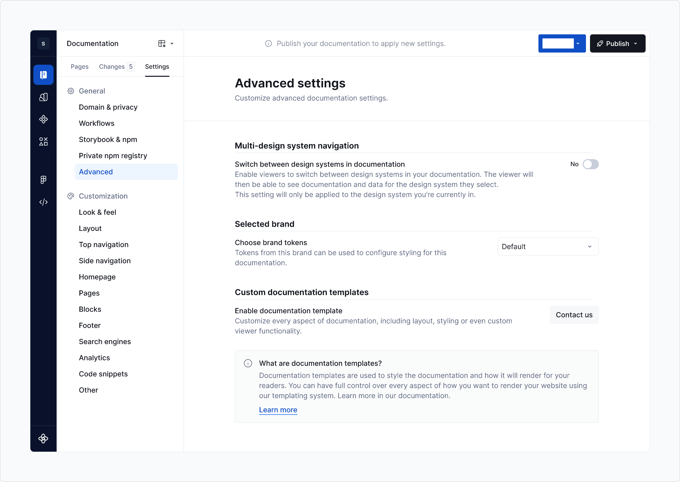This screenshot has width=680, height=482.
Task: Click the Supernova logo at sidebar bottom
Action: (43, 439)
